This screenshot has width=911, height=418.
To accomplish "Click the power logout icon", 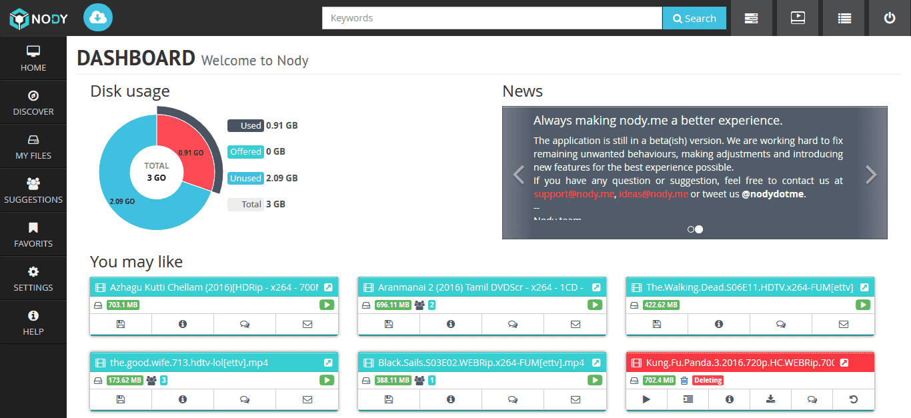I will pyautogui.click(x=890, y=18).
